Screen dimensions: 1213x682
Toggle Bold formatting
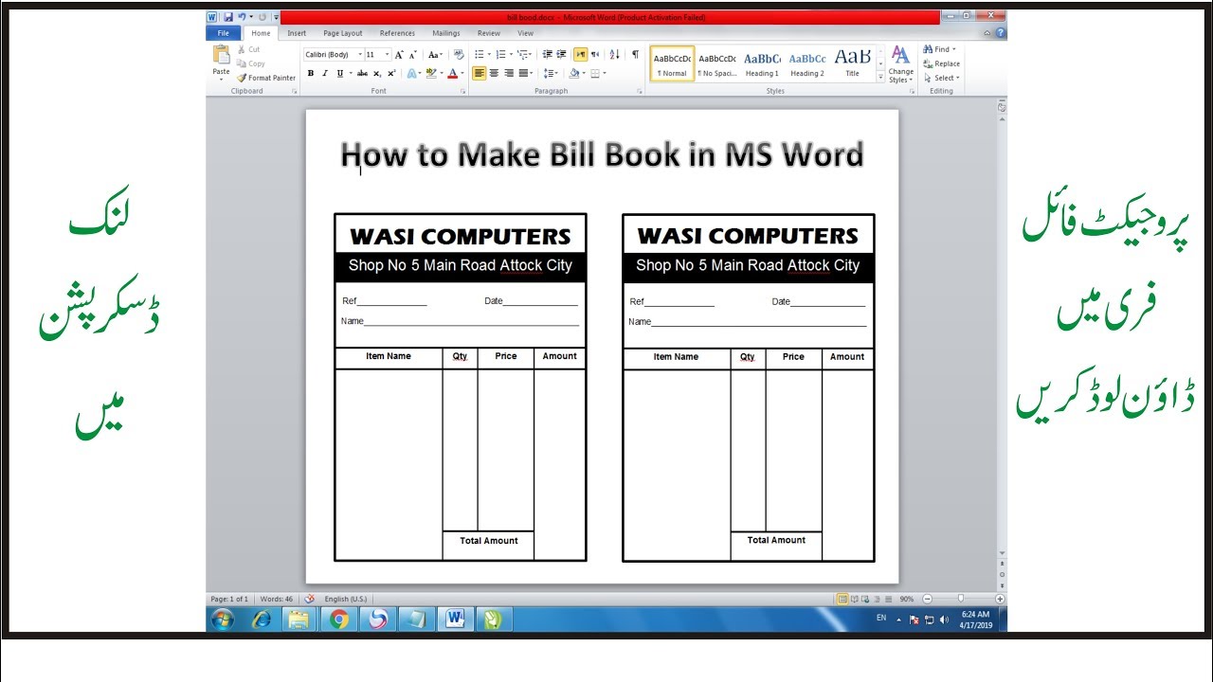(311, 73)
